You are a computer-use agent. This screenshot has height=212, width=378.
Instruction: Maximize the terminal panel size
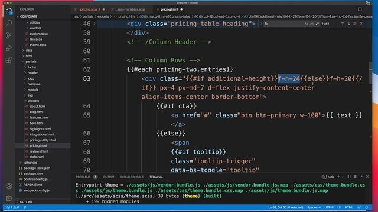[x=361, y=177]
